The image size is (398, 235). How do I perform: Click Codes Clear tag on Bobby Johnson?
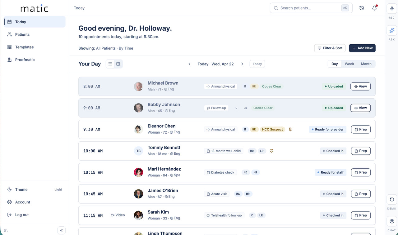[263, 108]
